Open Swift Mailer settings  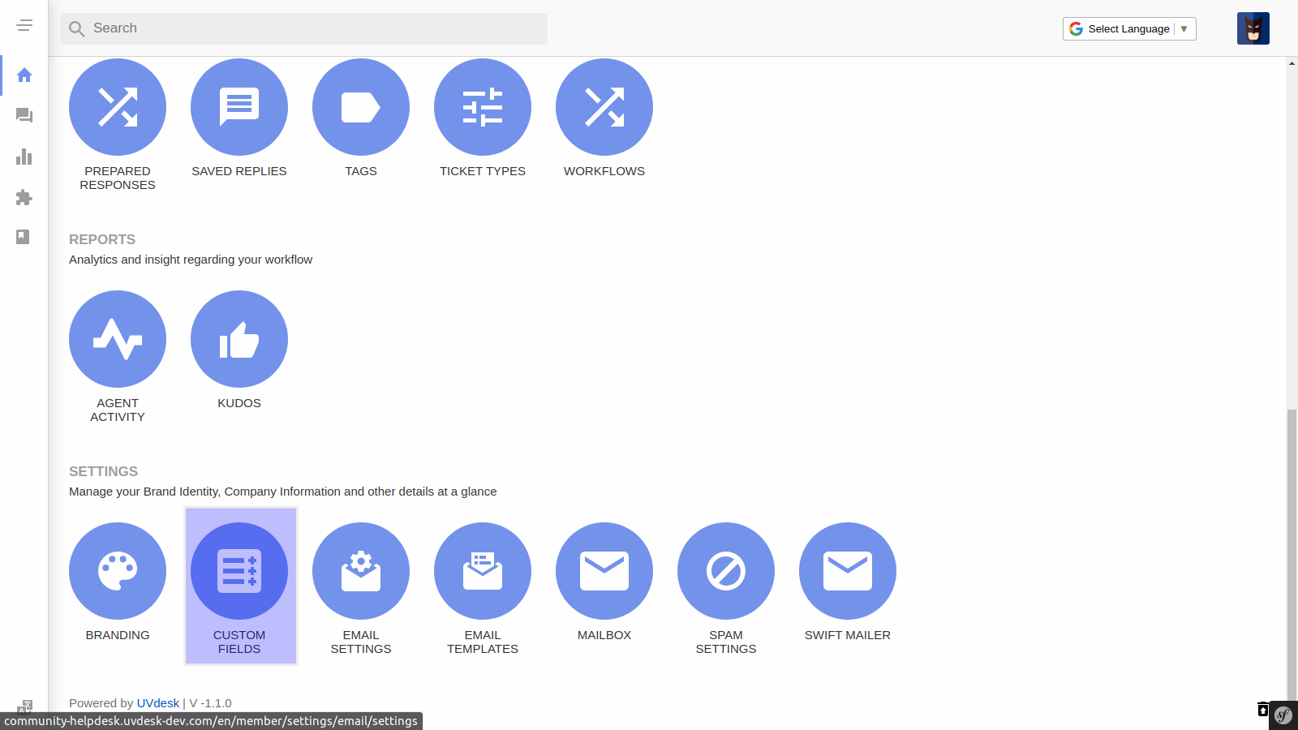(848, 571)
